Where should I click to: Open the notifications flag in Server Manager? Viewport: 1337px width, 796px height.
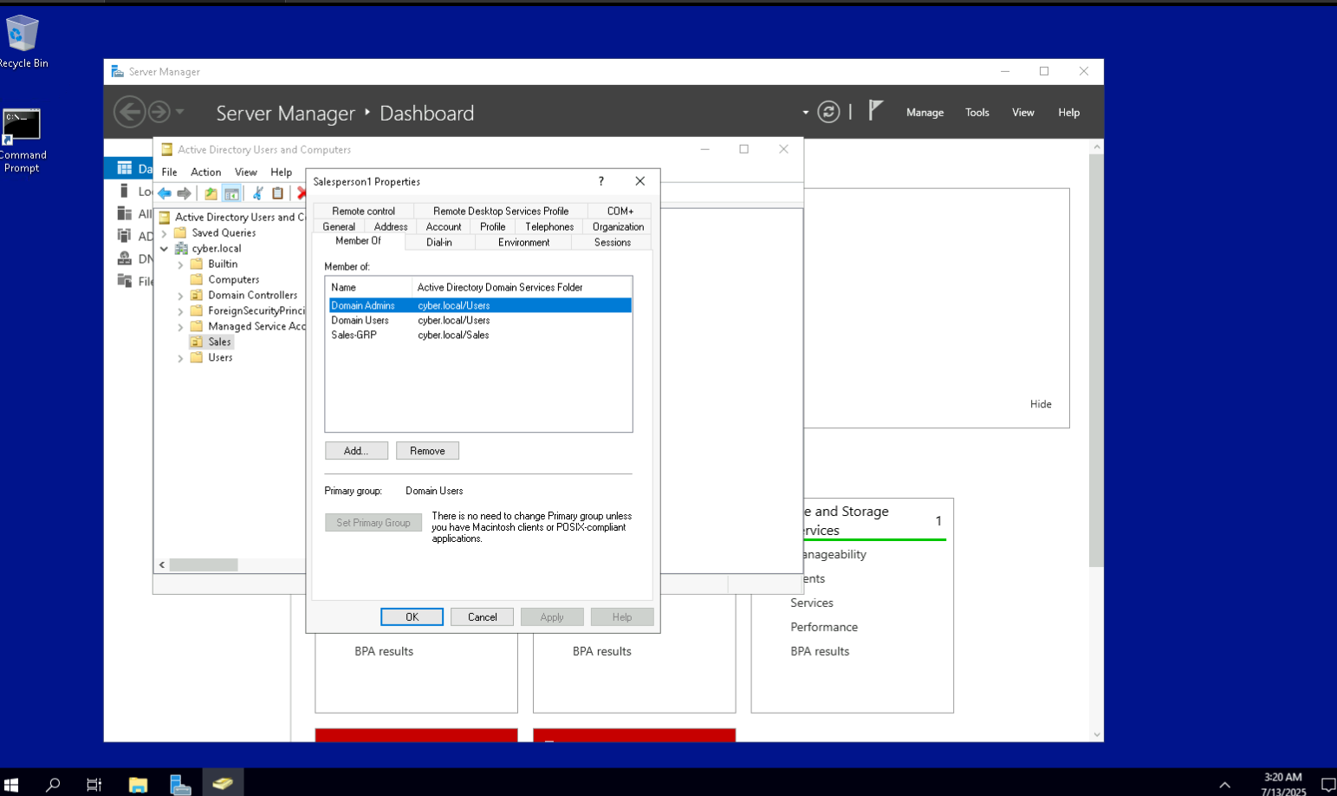pos(876,110)
